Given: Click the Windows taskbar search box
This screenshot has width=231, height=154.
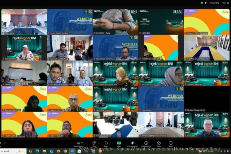Looking at the screenshot, I should point(11,151).
